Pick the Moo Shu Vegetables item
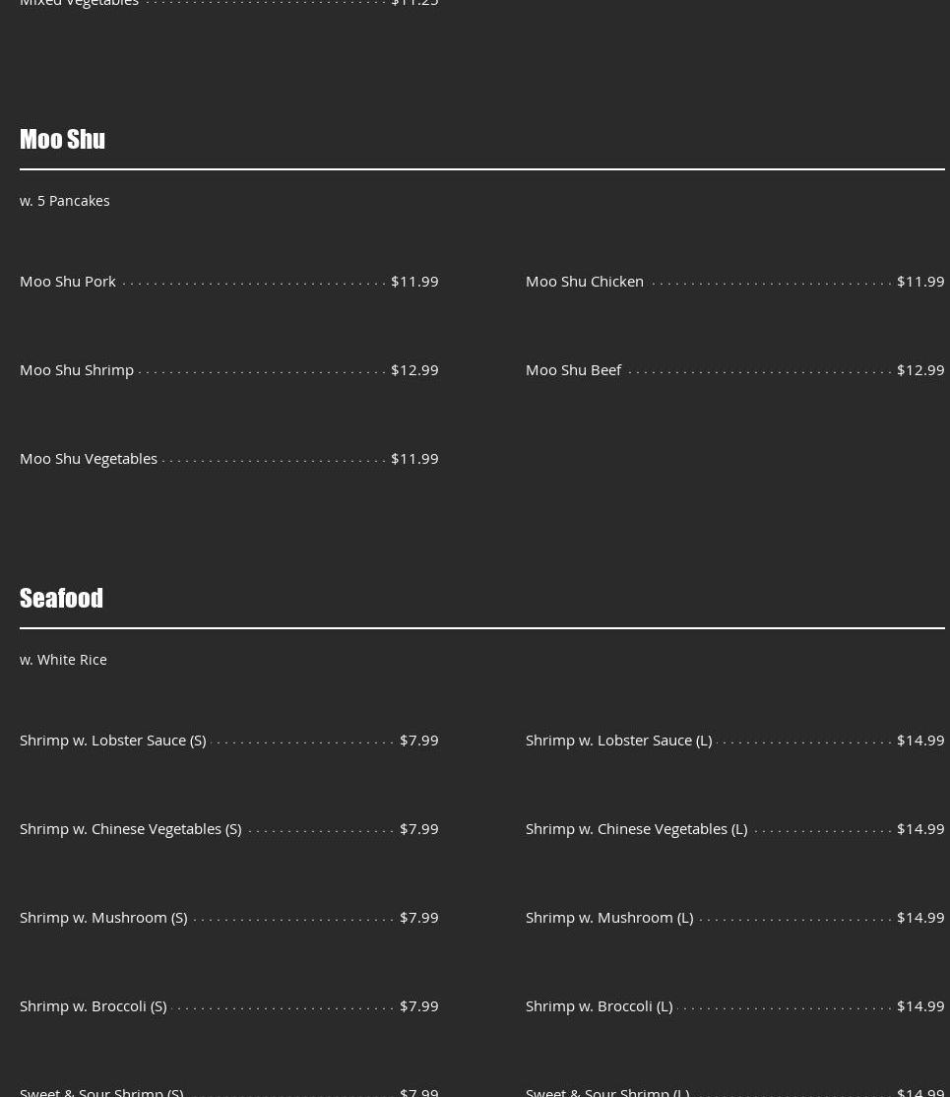950x1097 pixels. coord(89,458)
